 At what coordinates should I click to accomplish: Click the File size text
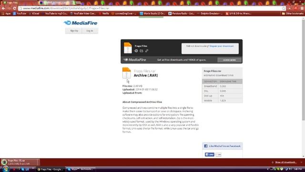click(132, 86)
